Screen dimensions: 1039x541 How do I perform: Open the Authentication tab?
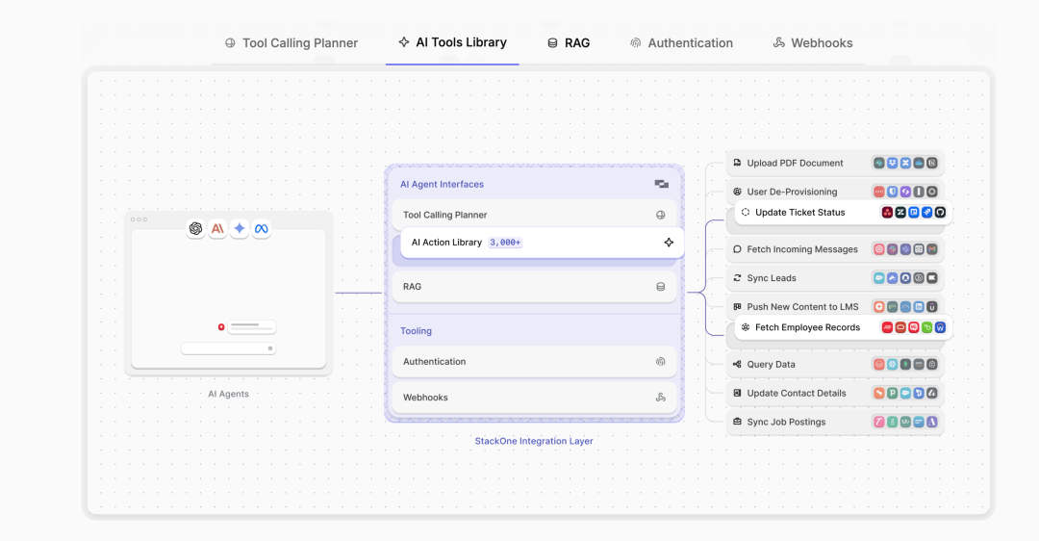(x=681, y=43)
